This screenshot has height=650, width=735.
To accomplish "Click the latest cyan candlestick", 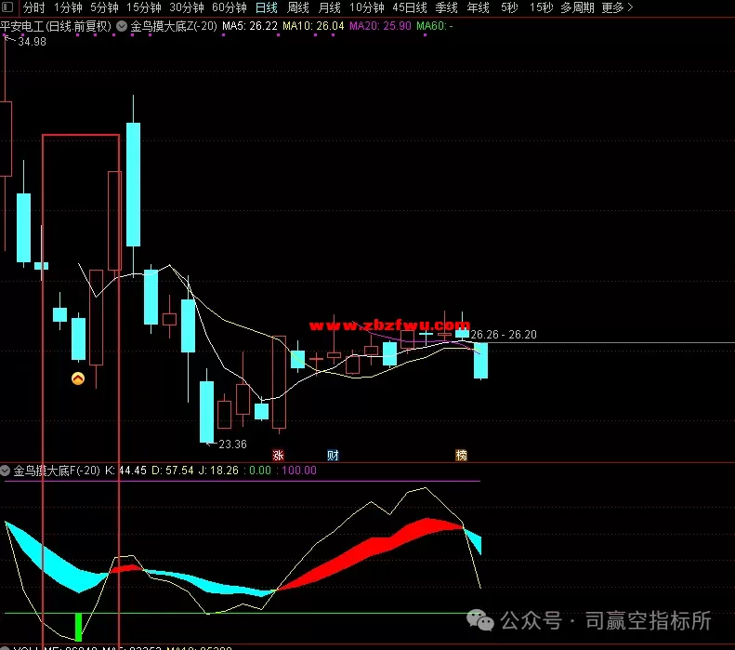I will [480, 361].
